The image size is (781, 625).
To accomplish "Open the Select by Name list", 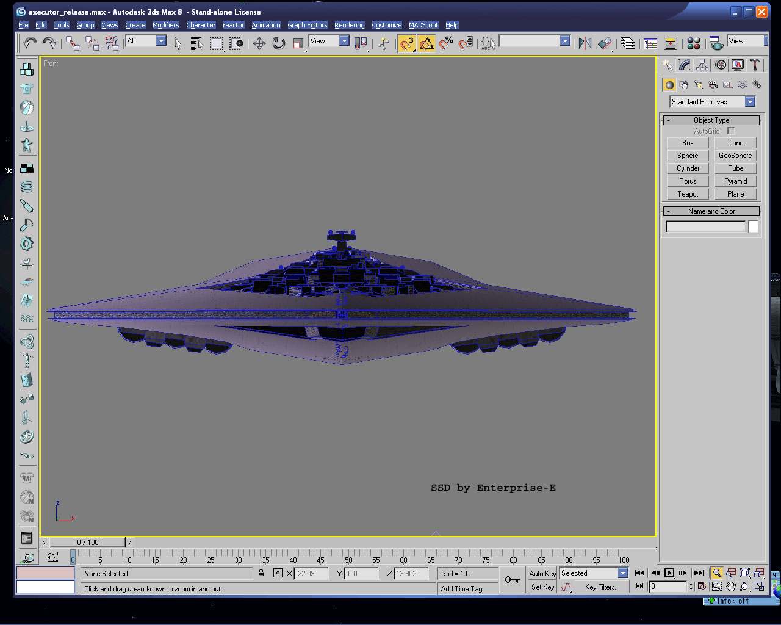I will click(196, 43).
